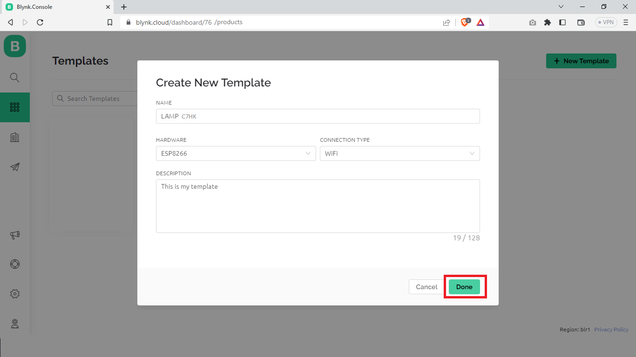636x357 pixels.
Task: Open the Hardware ESP8266 dropdown
Action: tap(236, 153)
